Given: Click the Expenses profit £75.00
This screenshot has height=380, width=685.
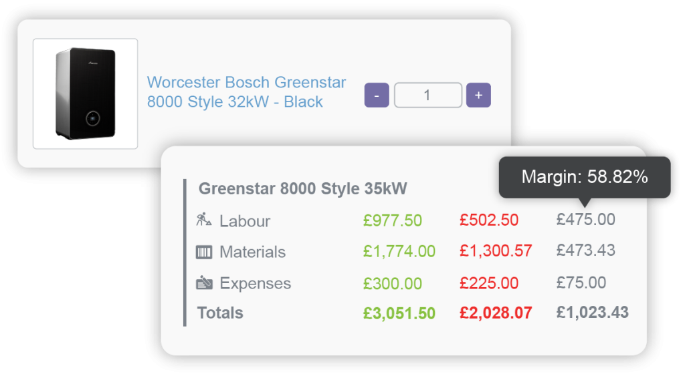Looking at the screenshot, I should pyautogui.click(x=581, y=282).
